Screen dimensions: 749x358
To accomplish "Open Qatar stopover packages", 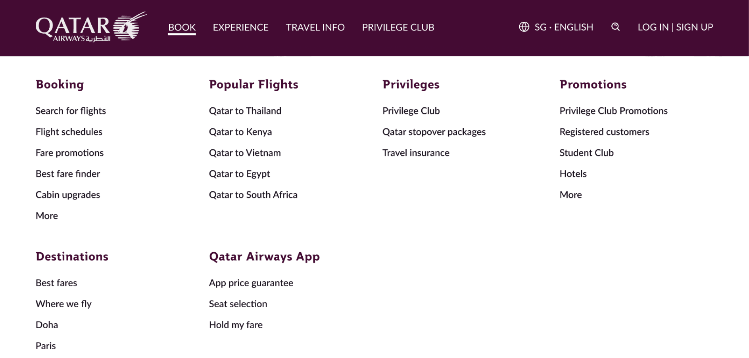I will coord(434,132).
